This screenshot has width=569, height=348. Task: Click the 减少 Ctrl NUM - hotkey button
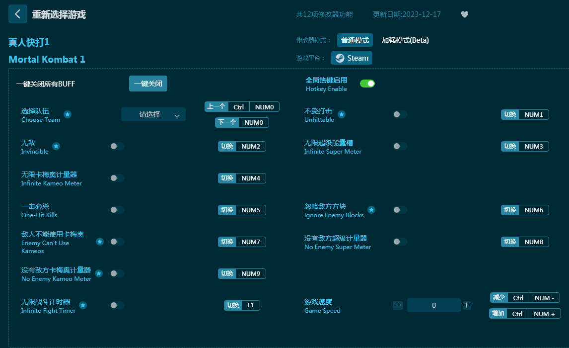click(525, 298)
